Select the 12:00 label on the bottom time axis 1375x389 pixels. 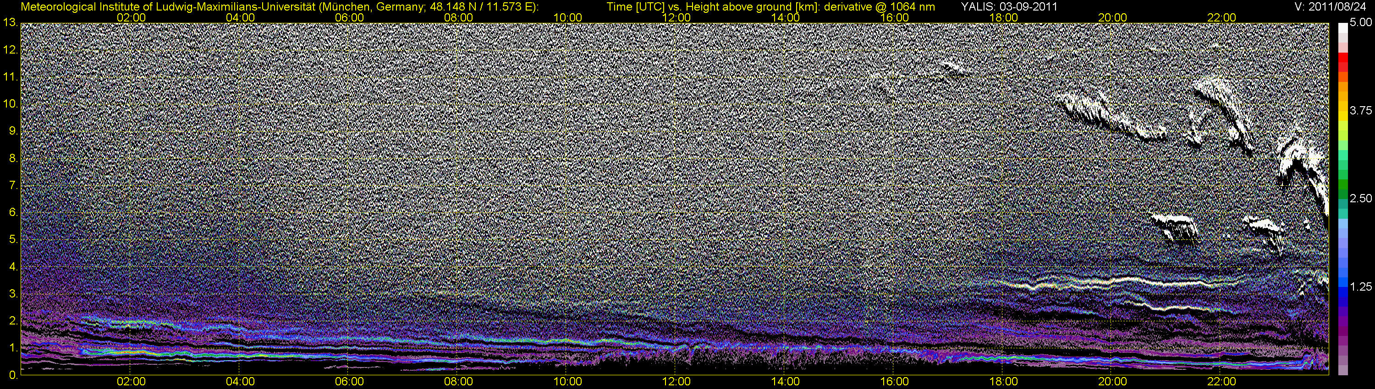676,382
